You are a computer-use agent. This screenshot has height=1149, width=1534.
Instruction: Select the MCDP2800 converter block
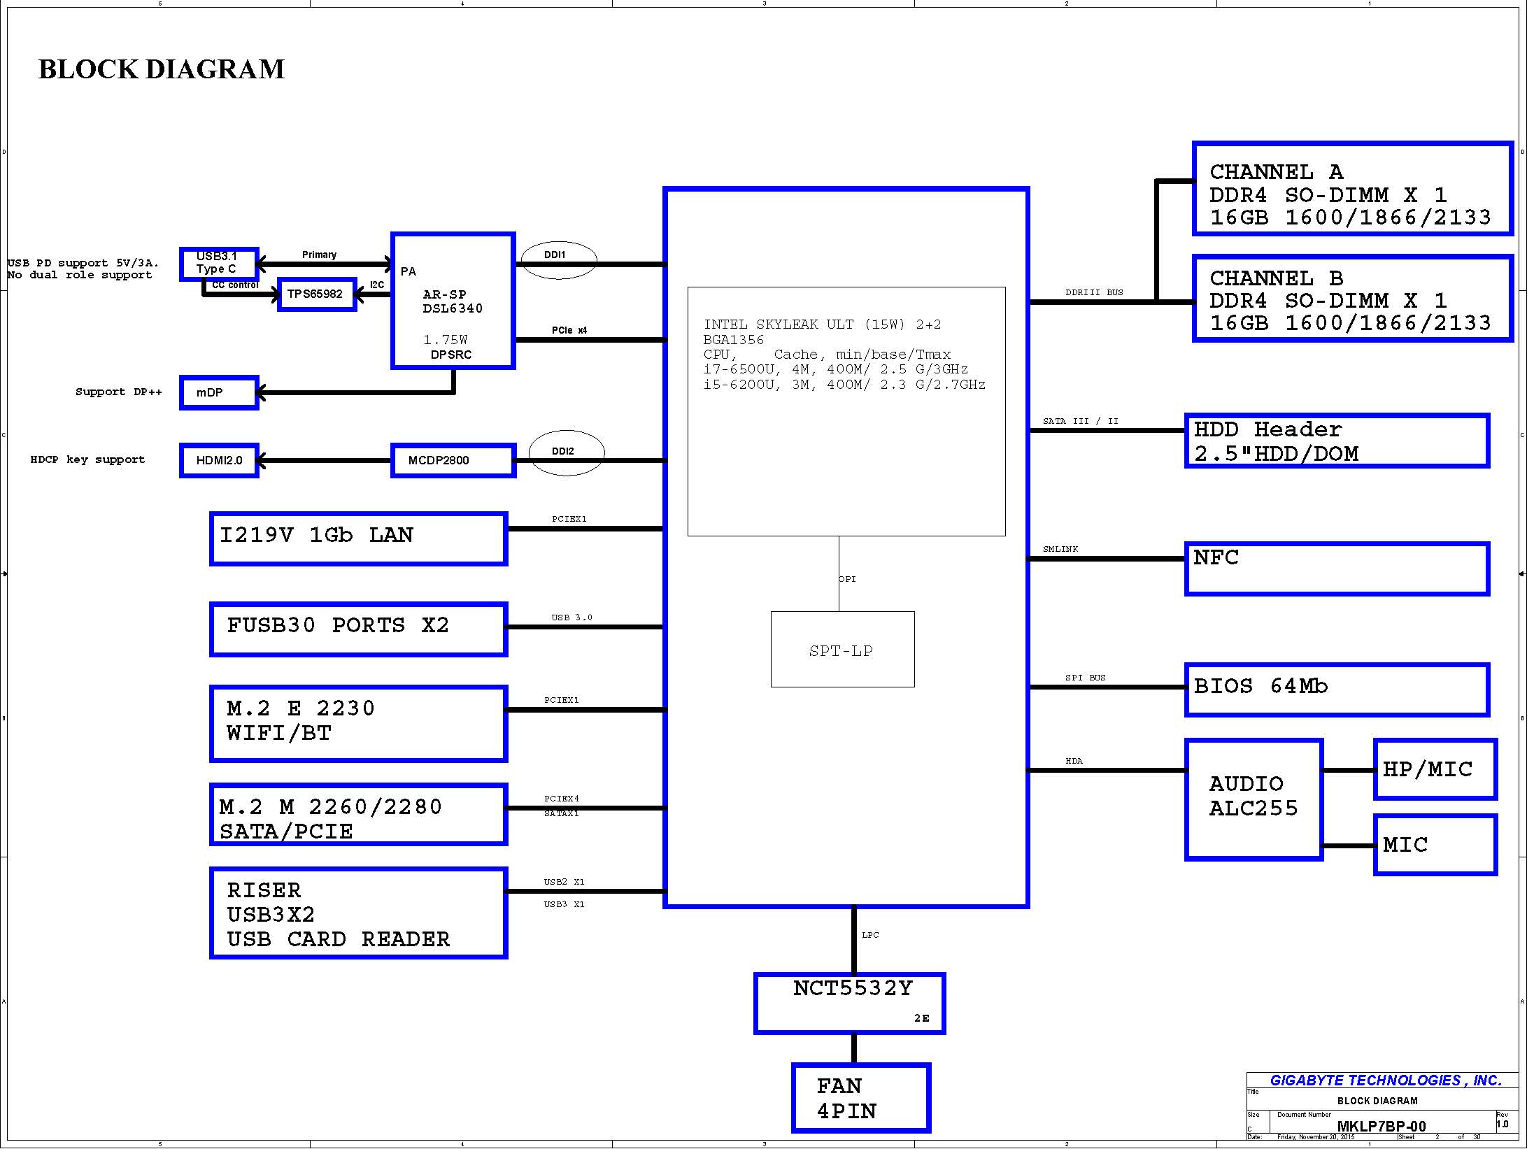[453, 460]
